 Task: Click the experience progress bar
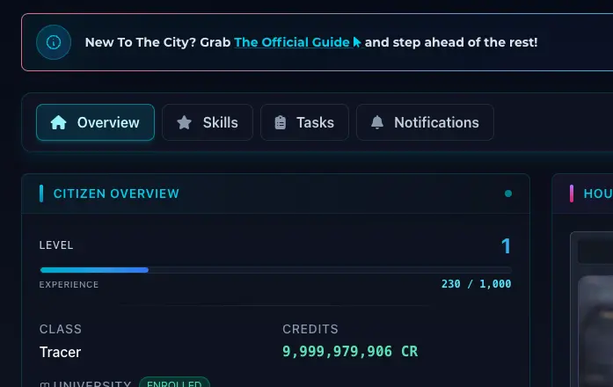[x=275, y=270]
